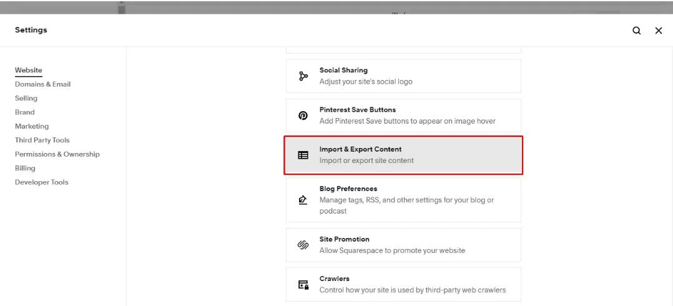Screen dimensions: 673x306
Task: Click the Pinterest logo icon
Action: (x=303, y=116)
